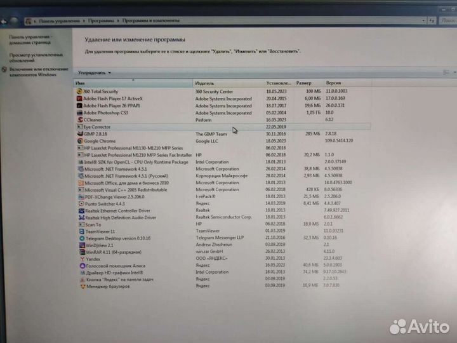Click in the search box at top right
Viewport: 457px width, 343px height.
click(448, 20)
